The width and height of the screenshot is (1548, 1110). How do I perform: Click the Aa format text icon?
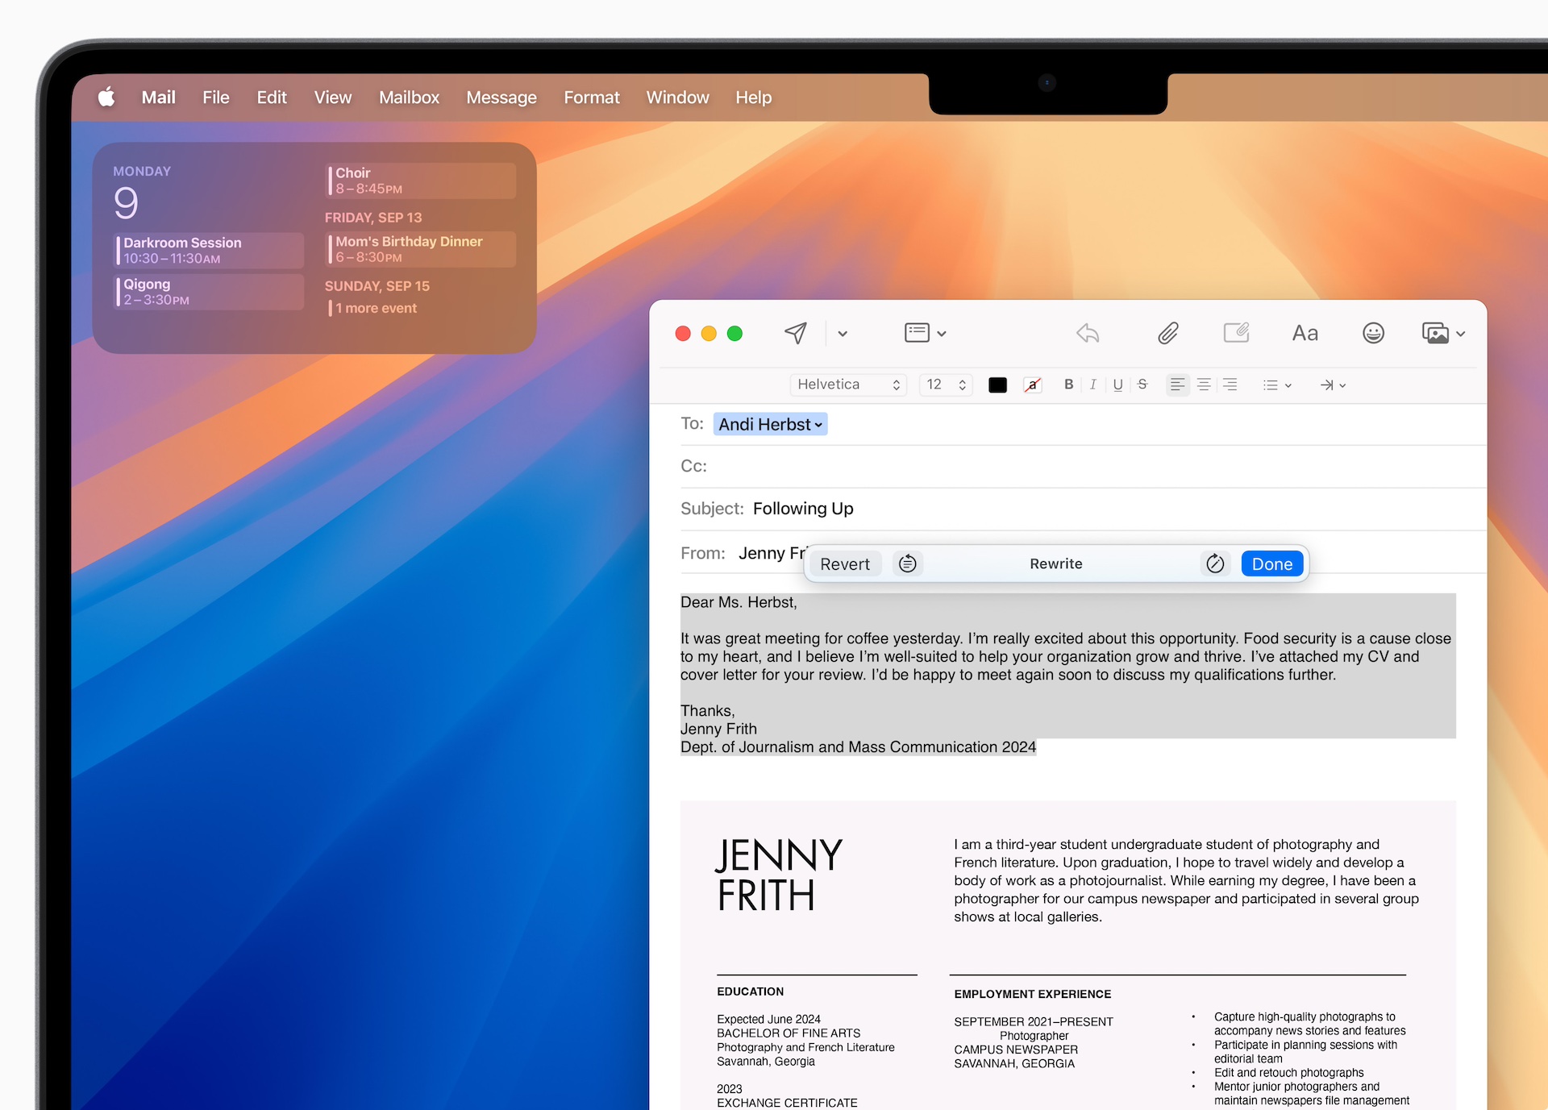tap(1305, 333)
